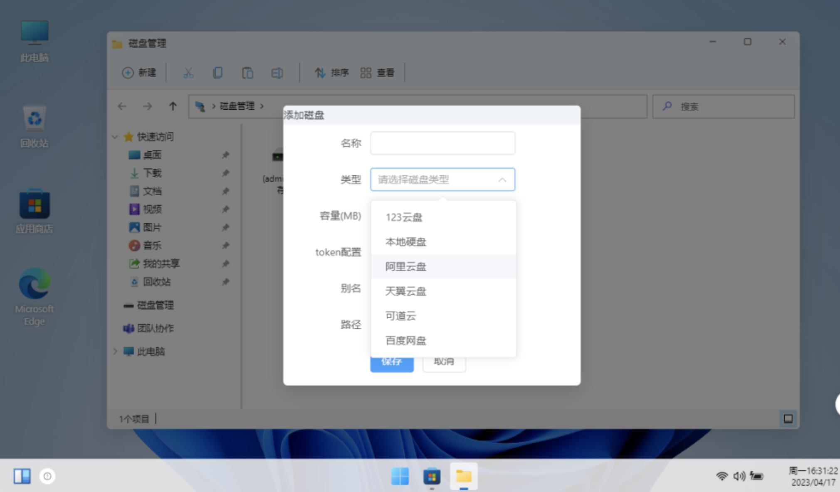
Task: Open the 排序 sort menu
Action: [x=332, y=73]
